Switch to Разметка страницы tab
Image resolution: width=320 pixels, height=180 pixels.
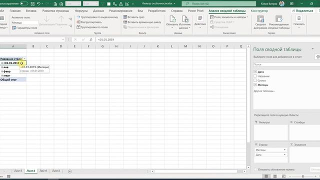coord(55,11)
